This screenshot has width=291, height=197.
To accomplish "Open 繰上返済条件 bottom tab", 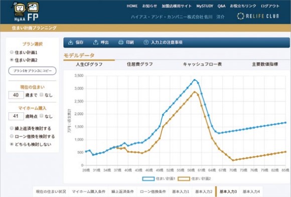I will tap(122, 191).
